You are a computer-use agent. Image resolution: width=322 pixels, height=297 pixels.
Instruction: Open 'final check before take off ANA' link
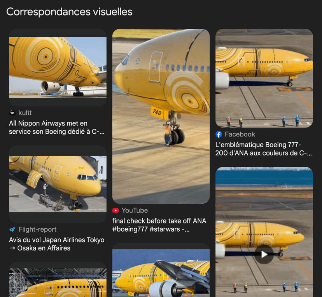point(159,225)
